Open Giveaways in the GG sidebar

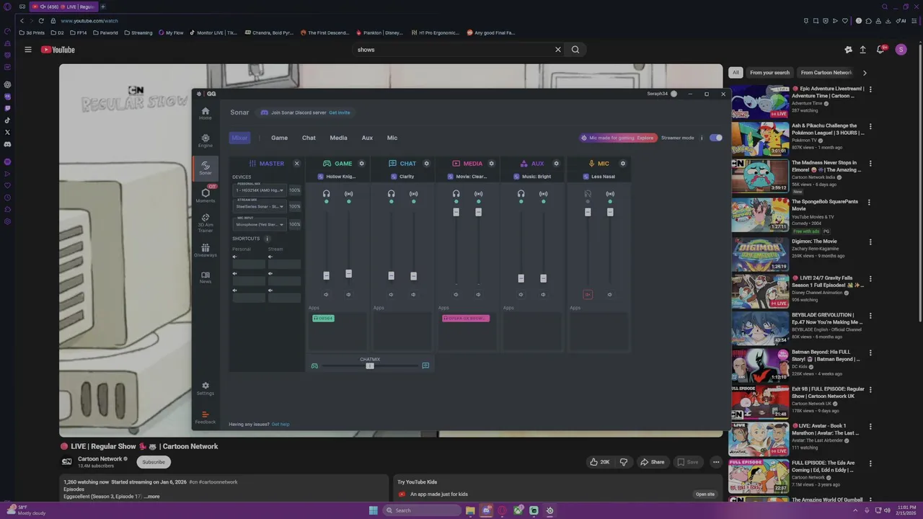tap(206, 250)
